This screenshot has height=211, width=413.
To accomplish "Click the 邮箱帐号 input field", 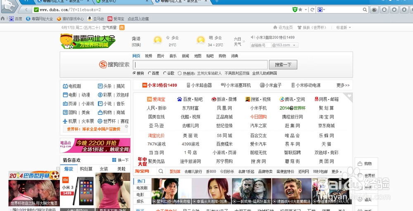I will point(261,45).
